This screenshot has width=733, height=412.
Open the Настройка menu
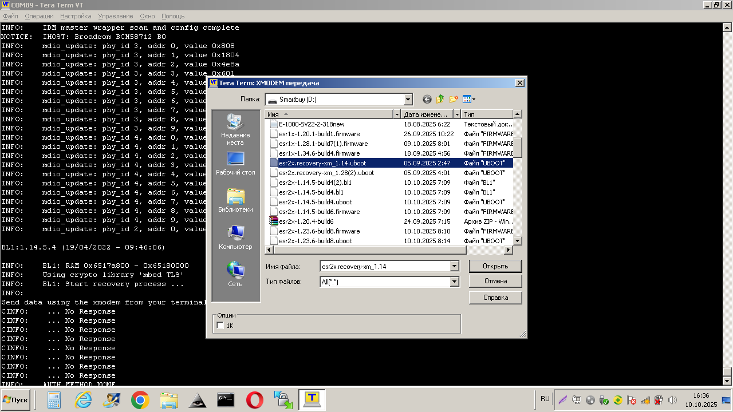[x=76, y=16]
